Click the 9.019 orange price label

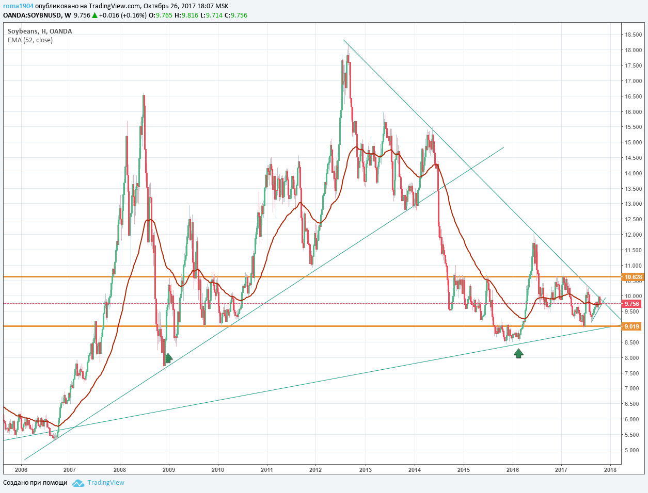tap(633, 326)
